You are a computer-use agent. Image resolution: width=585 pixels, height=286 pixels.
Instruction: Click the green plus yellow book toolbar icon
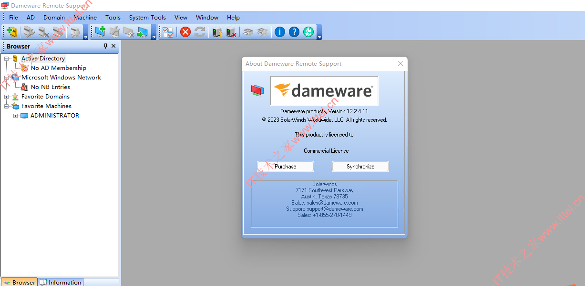click(12, 32)
